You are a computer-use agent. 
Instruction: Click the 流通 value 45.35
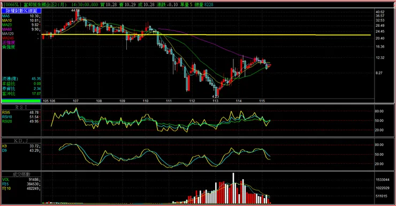[36, 79]
